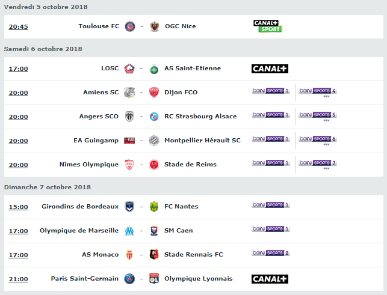Click beIN Sports 2 logo for Monaco match
This screenshot has height=295, width=387.
click(x=271, y=253)
